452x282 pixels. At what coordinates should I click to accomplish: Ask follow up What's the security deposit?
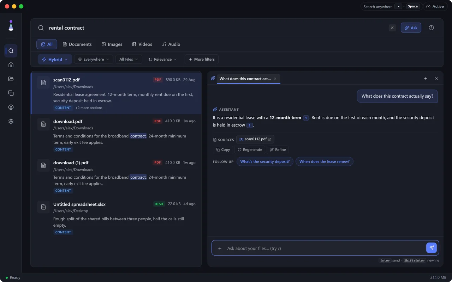pos(265,161)
